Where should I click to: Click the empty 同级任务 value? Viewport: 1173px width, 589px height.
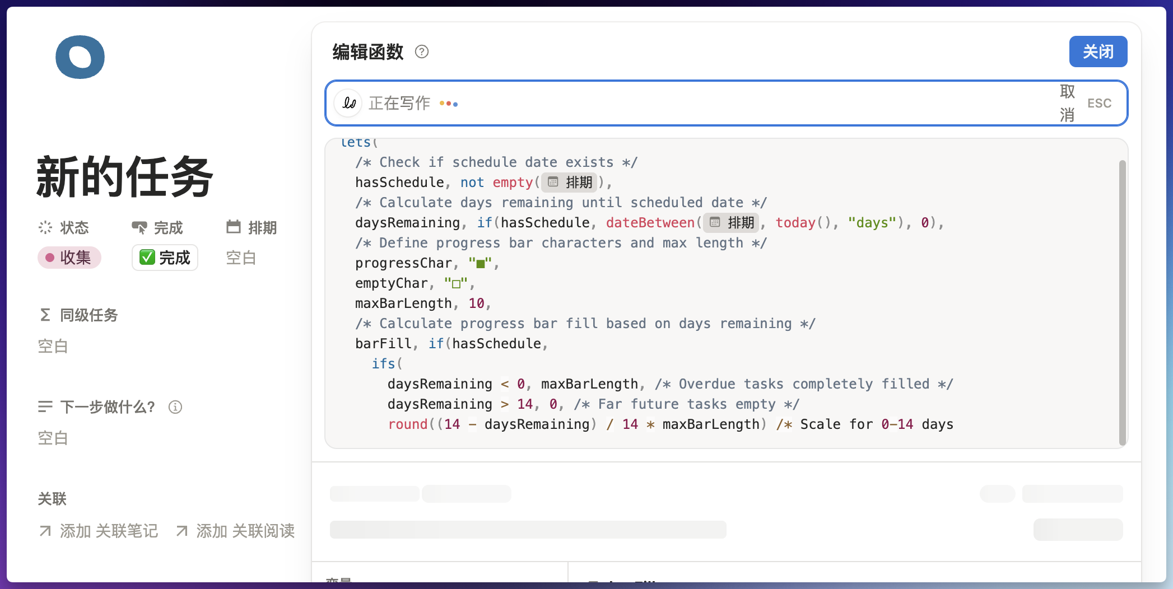click(53, 346)
